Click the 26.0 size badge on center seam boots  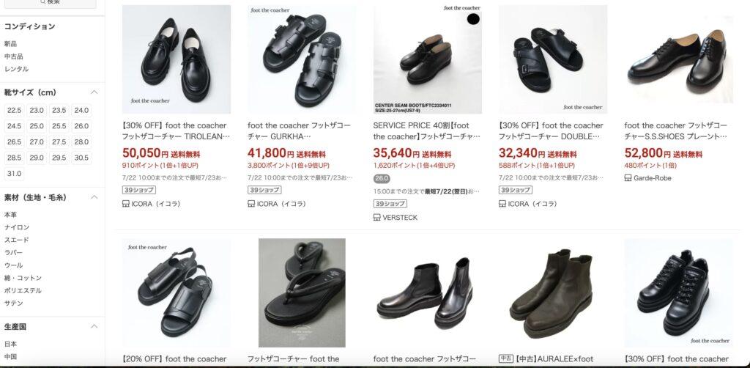coord(381,178)
